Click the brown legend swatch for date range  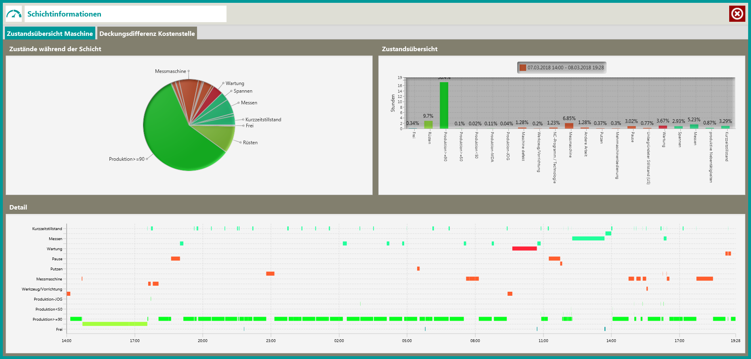[x=523, y=68]
